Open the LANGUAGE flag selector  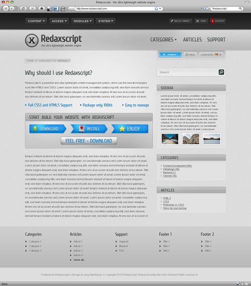coord(211,55)
